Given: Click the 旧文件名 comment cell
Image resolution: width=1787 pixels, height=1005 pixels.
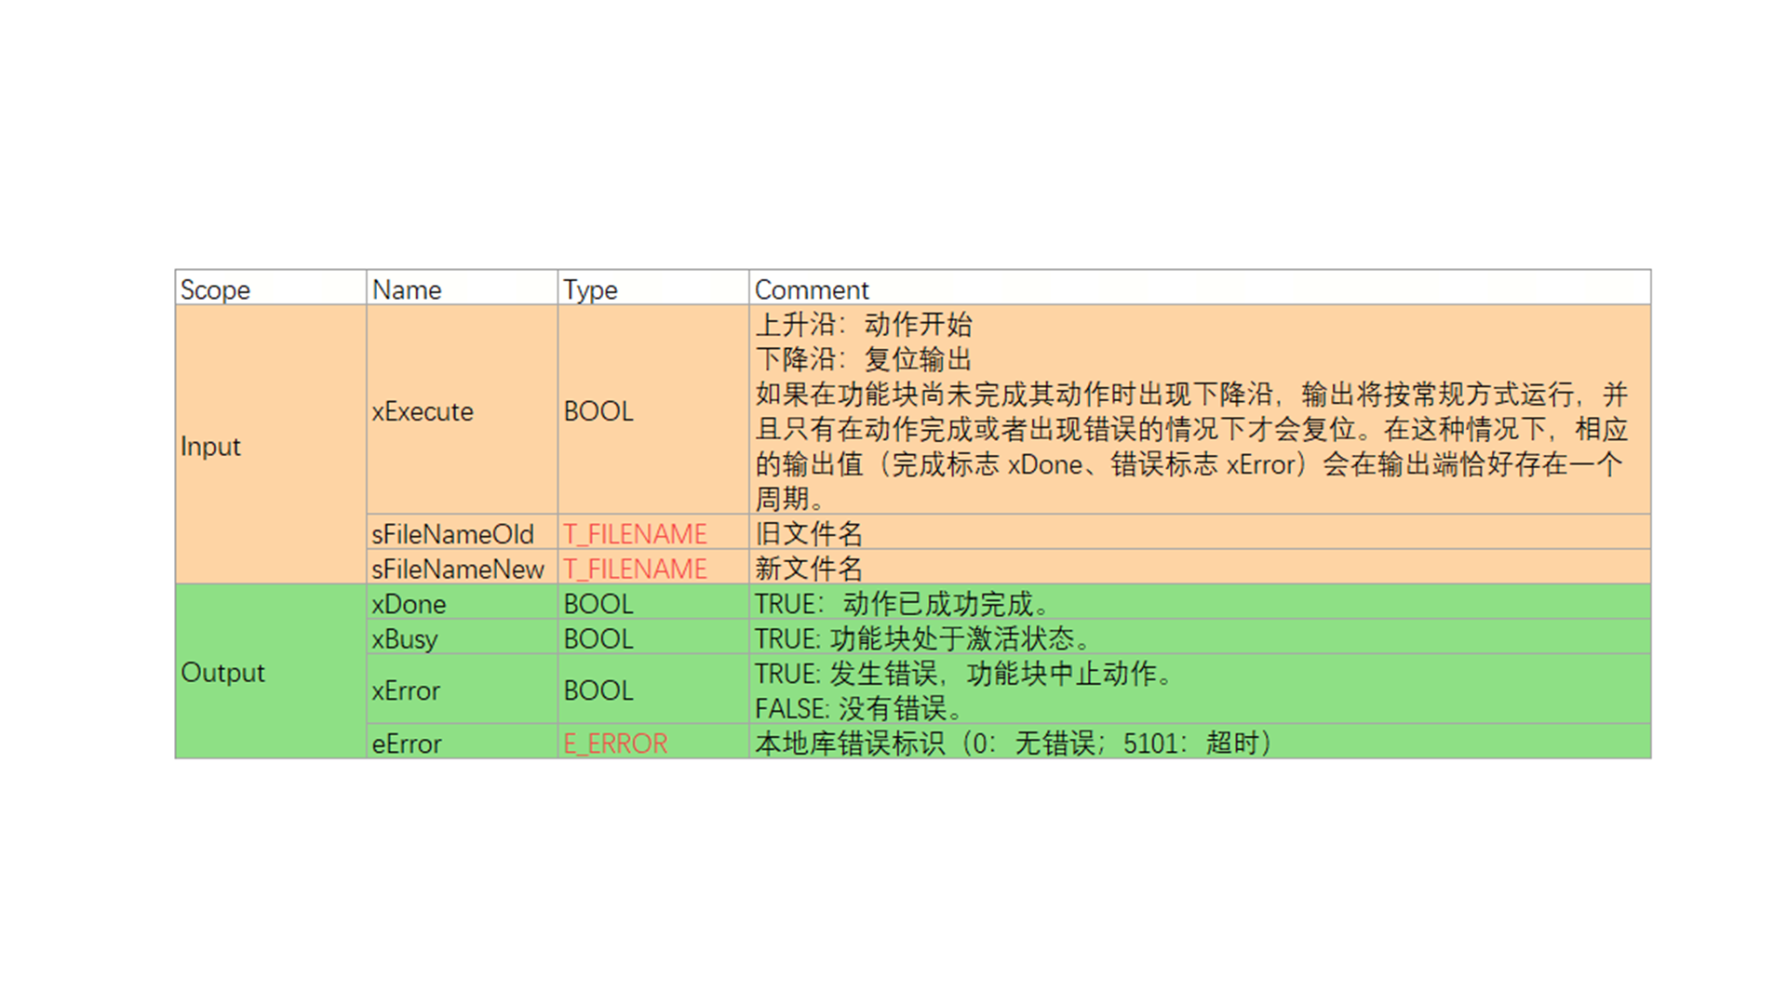Looking at the screenshot, I should (809, 534).
